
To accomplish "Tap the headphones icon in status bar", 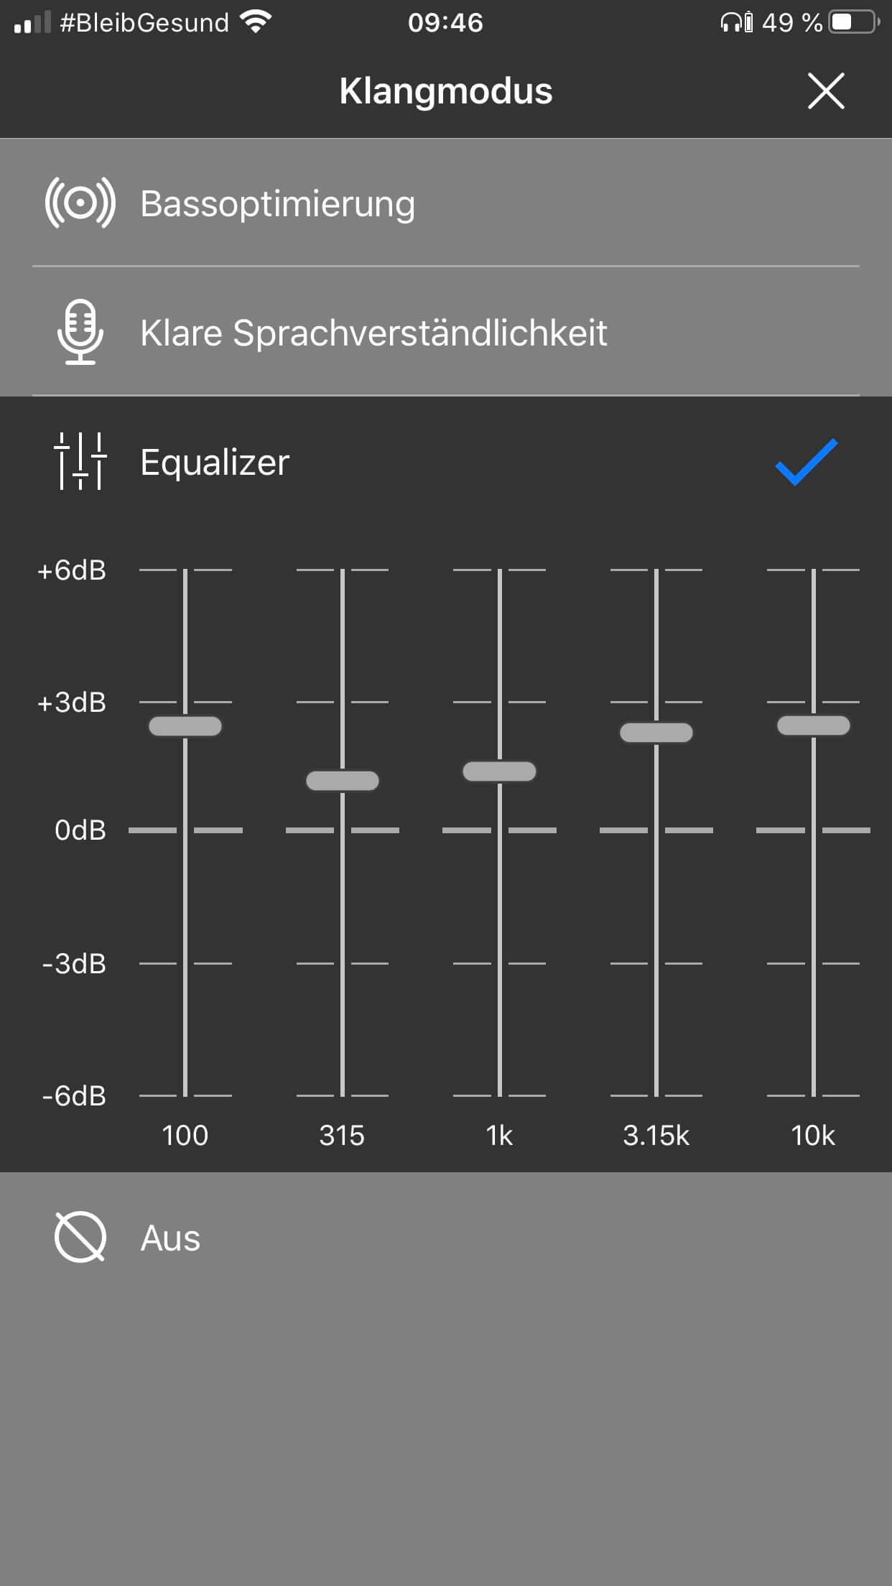I will pos(732,22).
